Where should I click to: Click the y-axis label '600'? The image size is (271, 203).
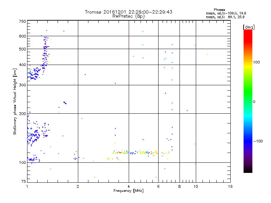pos(22,36)
